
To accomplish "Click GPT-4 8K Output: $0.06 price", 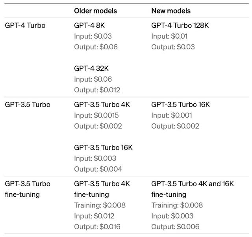I will 96,47.
